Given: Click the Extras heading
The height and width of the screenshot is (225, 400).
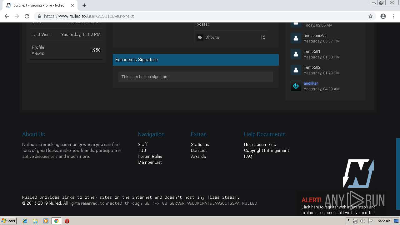Looking at the screenshot, I should 199,134.
